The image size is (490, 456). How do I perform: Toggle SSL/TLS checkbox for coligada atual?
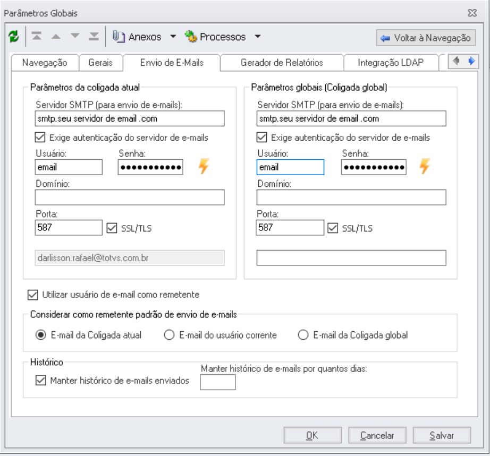pyautogui.click(x=112, y=228)
